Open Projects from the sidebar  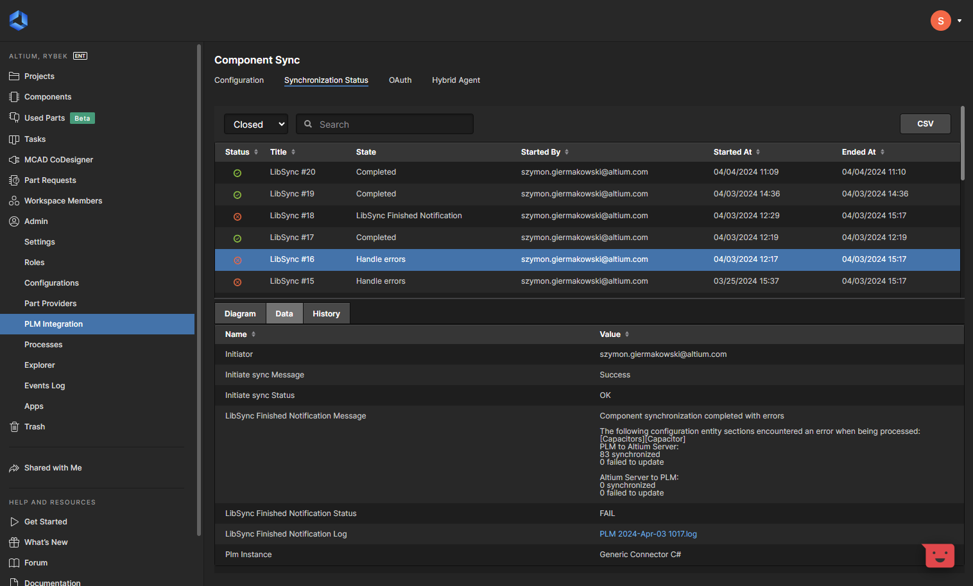click(39, 76)
